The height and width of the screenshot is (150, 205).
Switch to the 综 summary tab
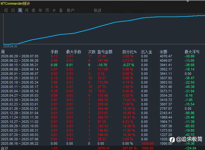(x=6, y=10)
